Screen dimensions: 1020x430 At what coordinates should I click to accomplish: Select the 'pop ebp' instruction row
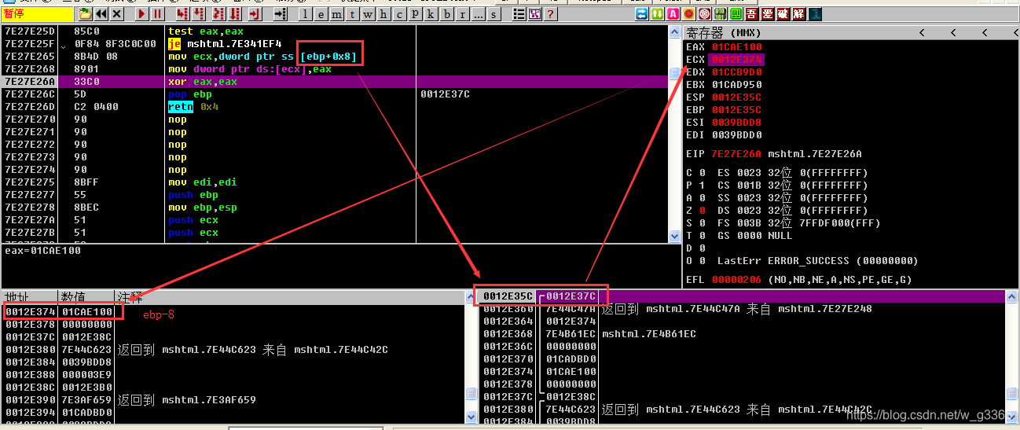tap(334, 94)
